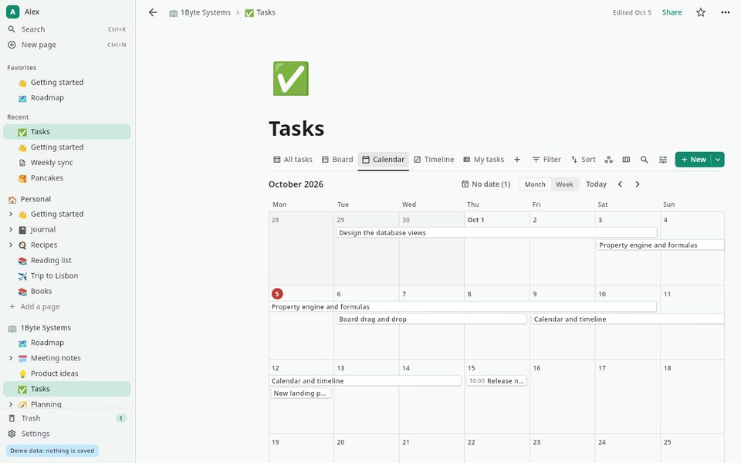Go to the previous month
Viewport: 741px width, 463px height.
pos(620,184)
